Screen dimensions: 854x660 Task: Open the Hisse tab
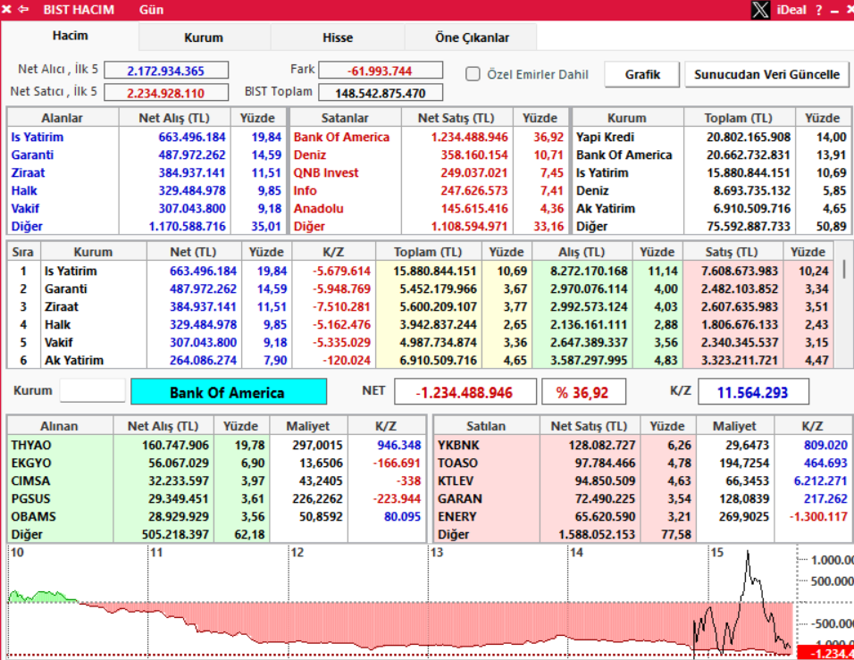pos(338,38)
